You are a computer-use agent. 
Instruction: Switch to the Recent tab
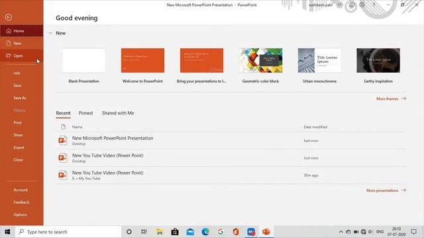point(64,113)
